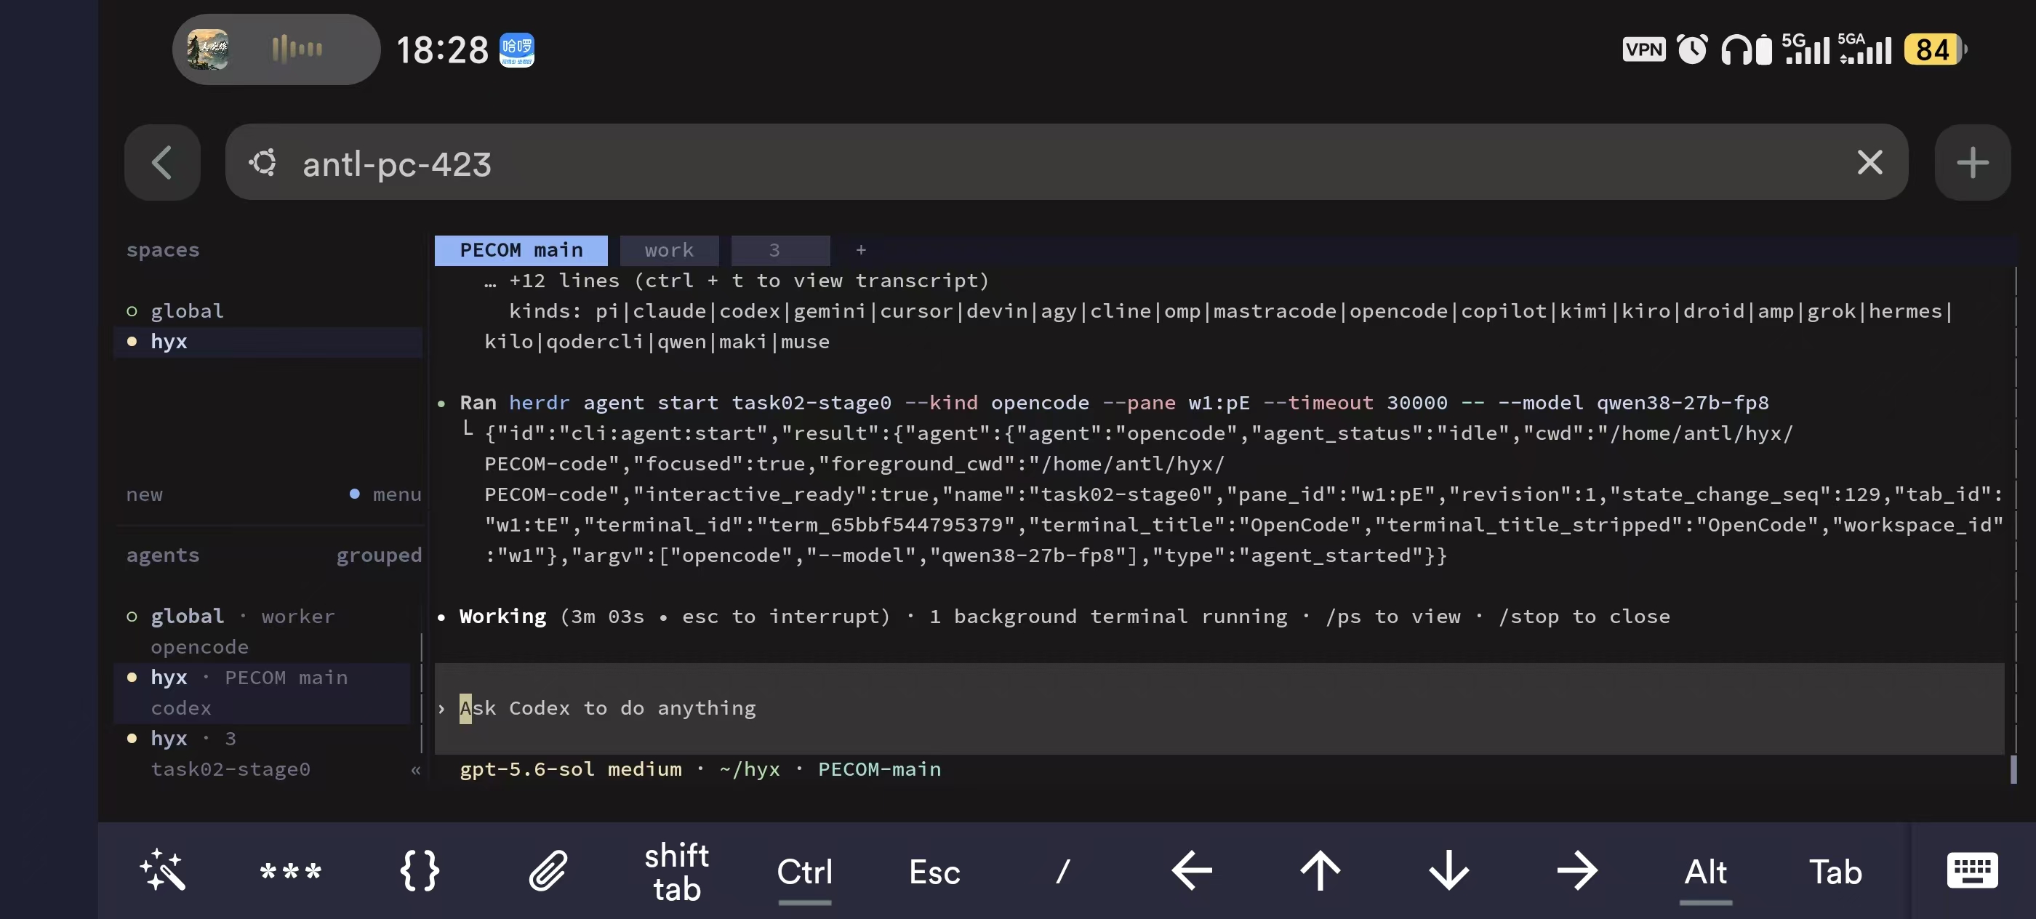The image size is (2036, 919).
Task: Open the magic wand sparkle tool
Action: pos(162,871)
